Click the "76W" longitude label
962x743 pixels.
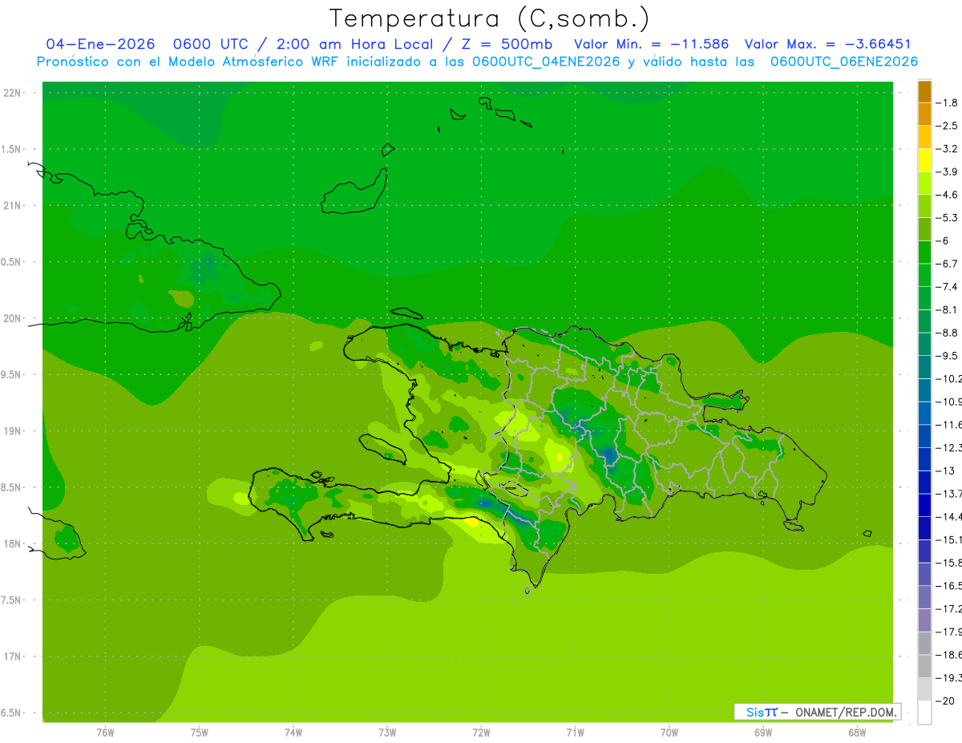(105, 732)
